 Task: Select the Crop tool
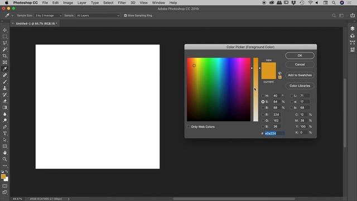[x=5, y=56]
